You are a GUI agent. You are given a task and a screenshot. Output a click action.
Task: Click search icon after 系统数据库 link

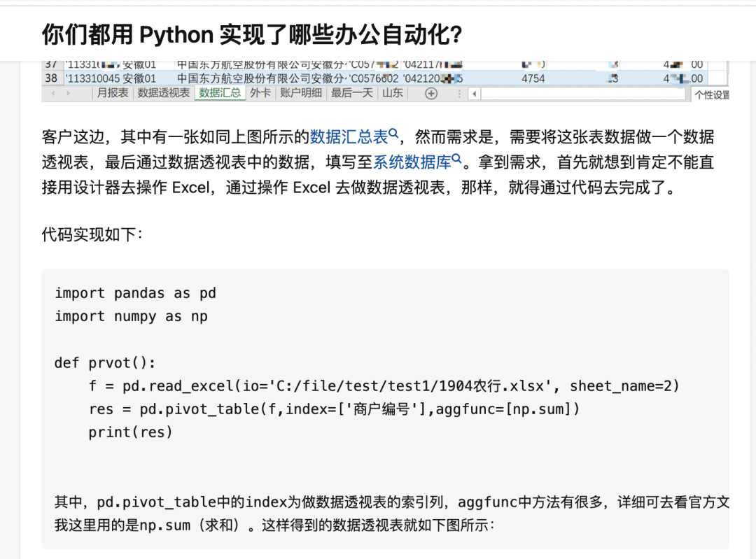click(457, 160)
